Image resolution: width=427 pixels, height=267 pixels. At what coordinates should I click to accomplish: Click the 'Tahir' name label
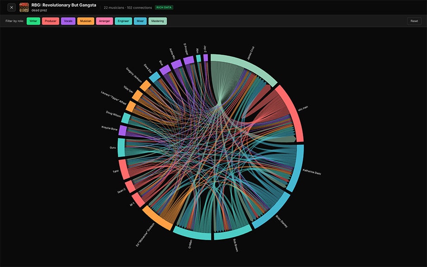(116, 172)
